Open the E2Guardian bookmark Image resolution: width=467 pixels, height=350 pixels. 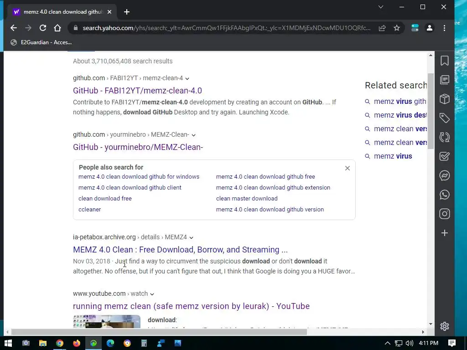coord(41,42)
